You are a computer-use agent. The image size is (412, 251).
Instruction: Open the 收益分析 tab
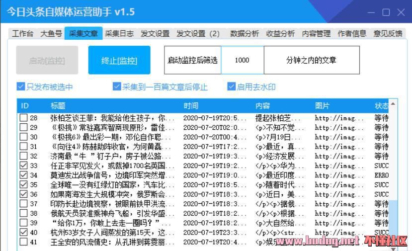pos(280,34)
